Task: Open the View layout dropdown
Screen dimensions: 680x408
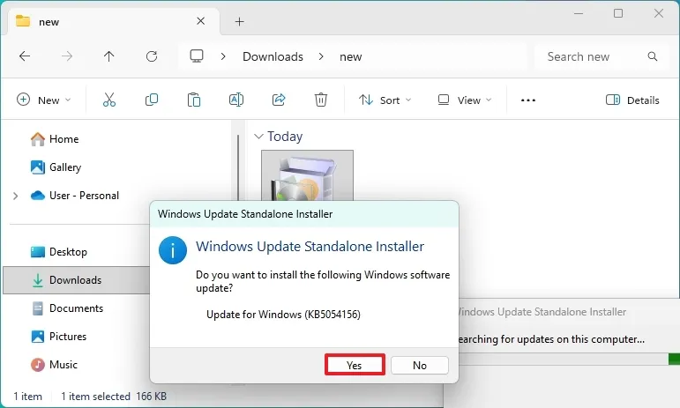Action: [x=461, y=100]
